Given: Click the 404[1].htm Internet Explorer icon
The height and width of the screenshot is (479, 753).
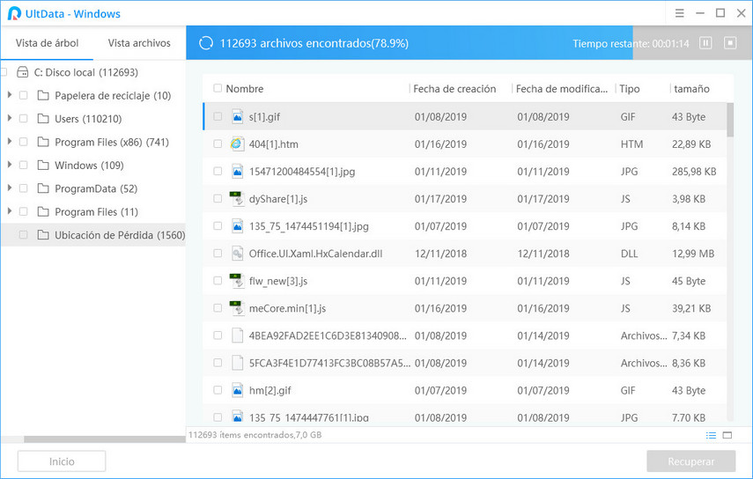Looking at the screenshot, I should click(x=237, y=144).
